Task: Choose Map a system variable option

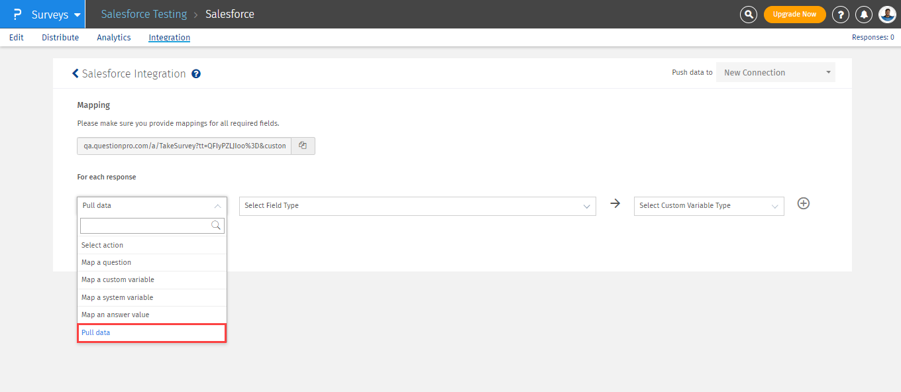Action: [x=152, y=297]
